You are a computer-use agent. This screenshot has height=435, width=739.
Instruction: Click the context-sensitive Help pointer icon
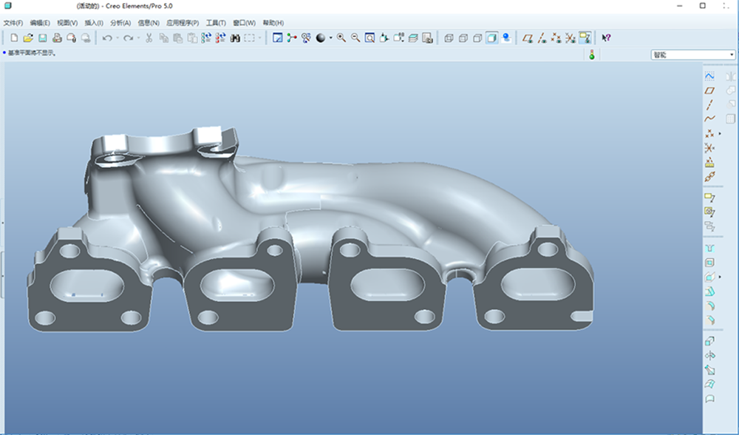coord(606,38)
